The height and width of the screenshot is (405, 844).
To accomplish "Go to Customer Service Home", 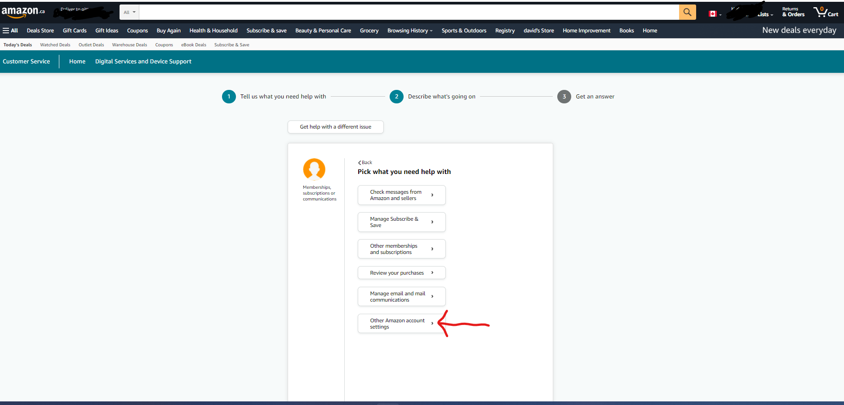I will [77, 62].
